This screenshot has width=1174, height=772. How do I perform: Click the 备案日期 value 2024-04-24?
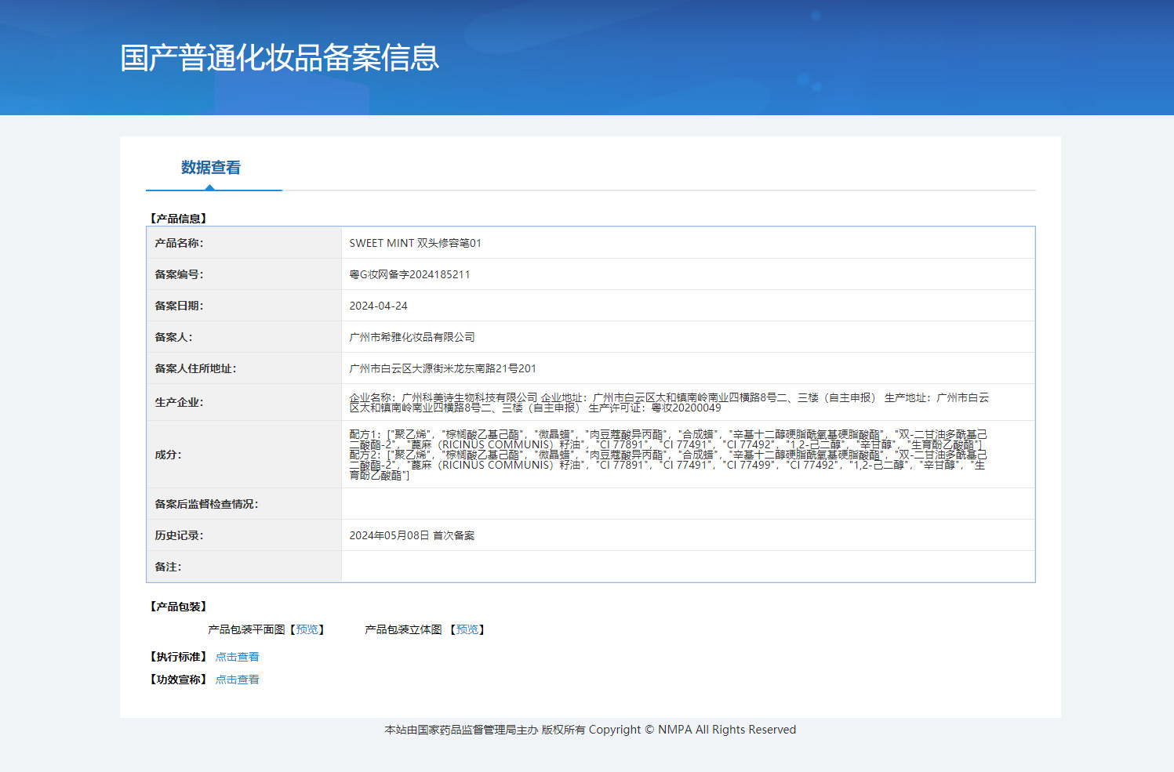coord(378,306)
